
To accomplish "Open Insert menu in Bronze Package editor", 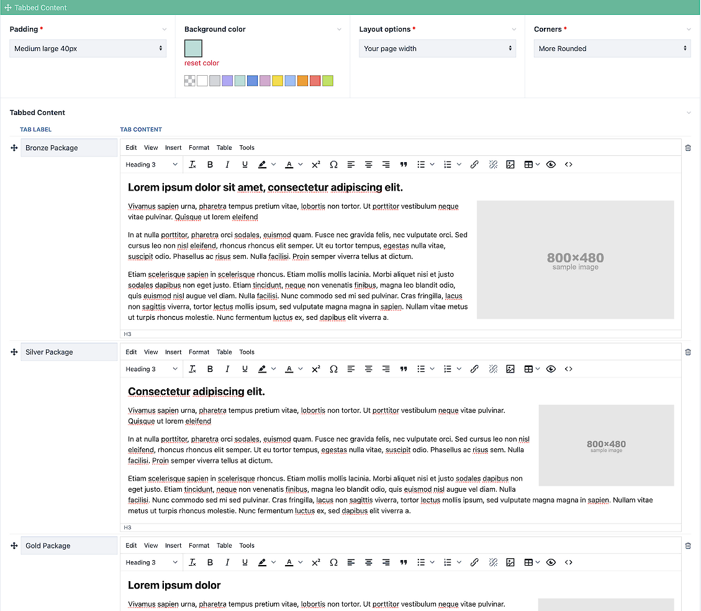I will [173, 148].
